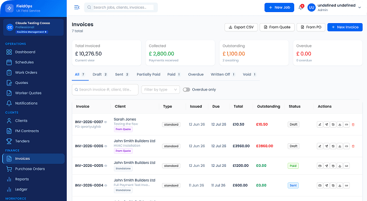Image resolution: width=367 pixels, height=201 pixels.
Task: Select Invoices in the Finance menu
Action: click(x=33, y=159)
